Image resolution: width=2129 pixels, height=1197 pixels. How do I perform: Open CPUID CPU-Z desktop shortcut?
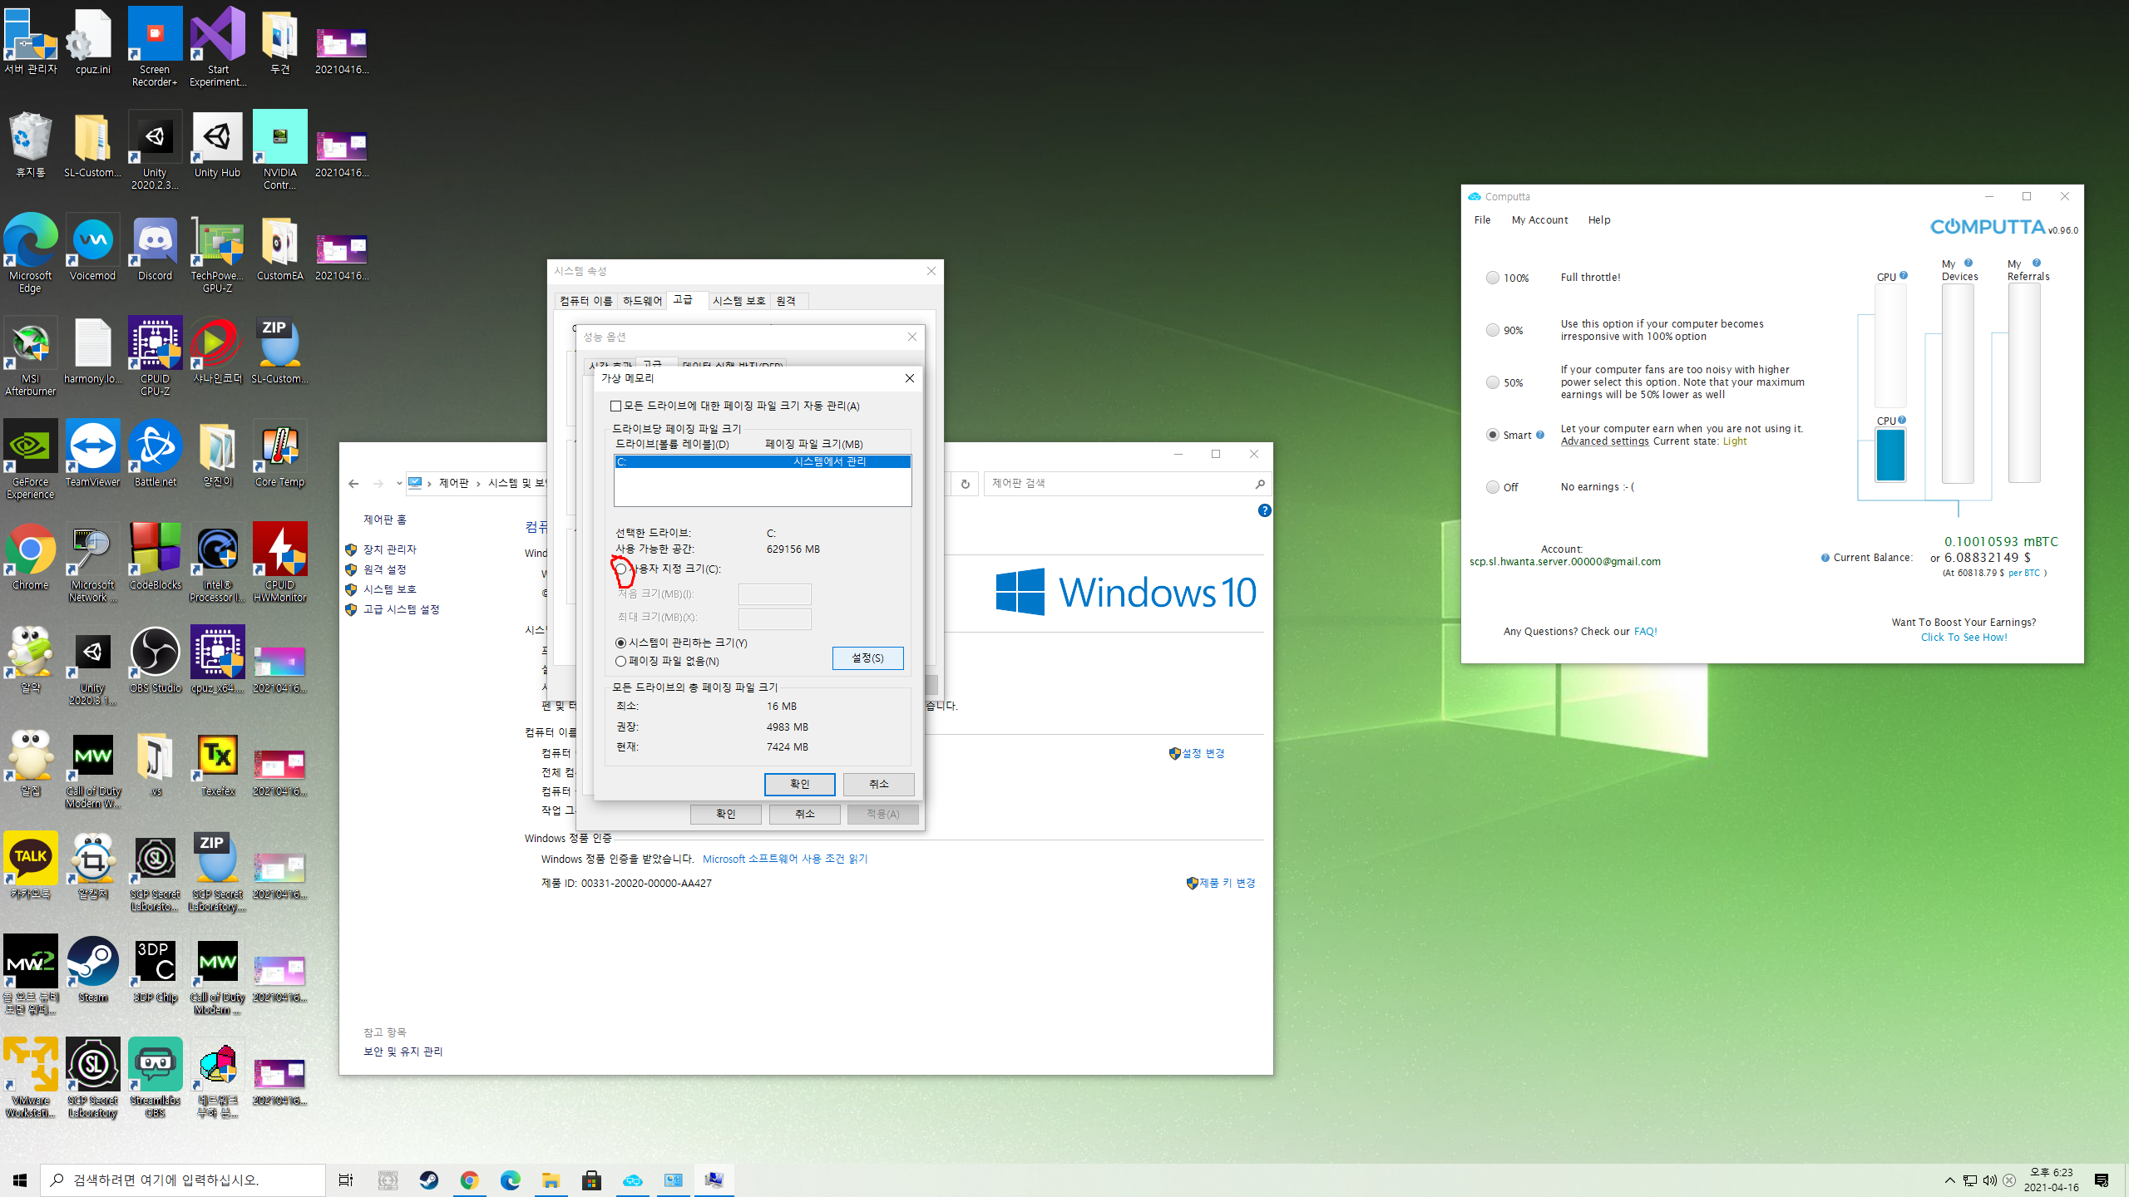coord(155,357)
